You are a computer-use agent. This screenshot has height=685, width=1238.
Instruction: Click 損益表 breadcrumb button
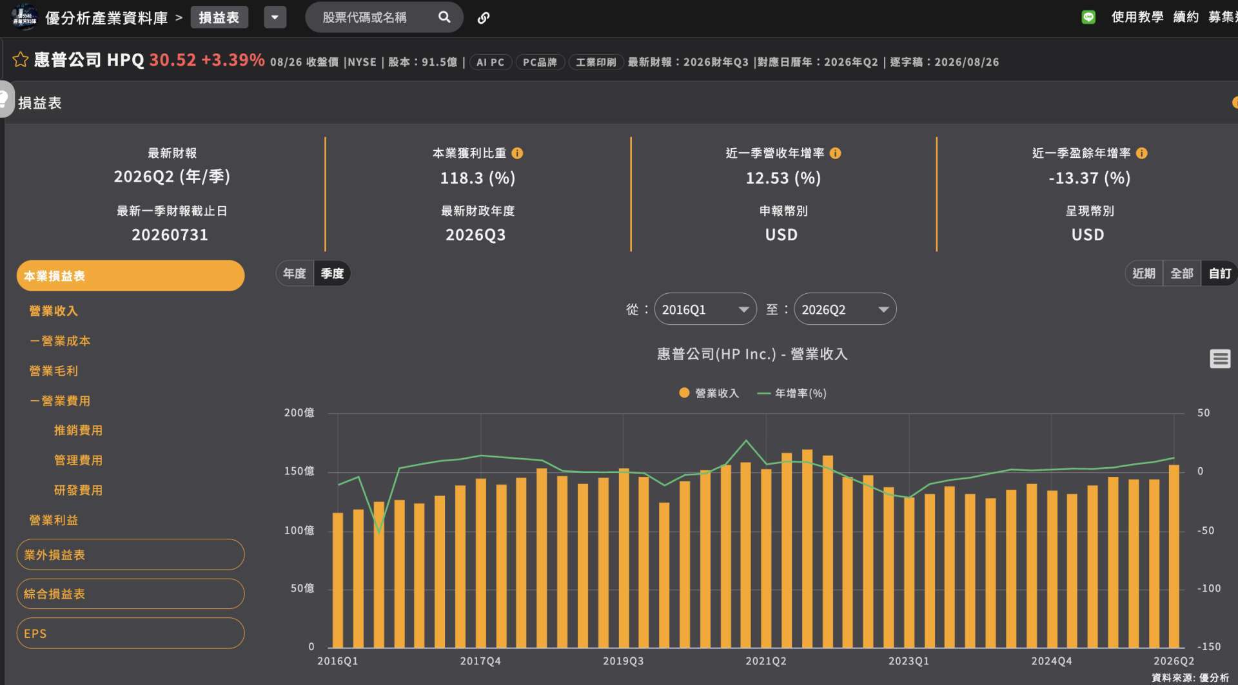[219, 17]
